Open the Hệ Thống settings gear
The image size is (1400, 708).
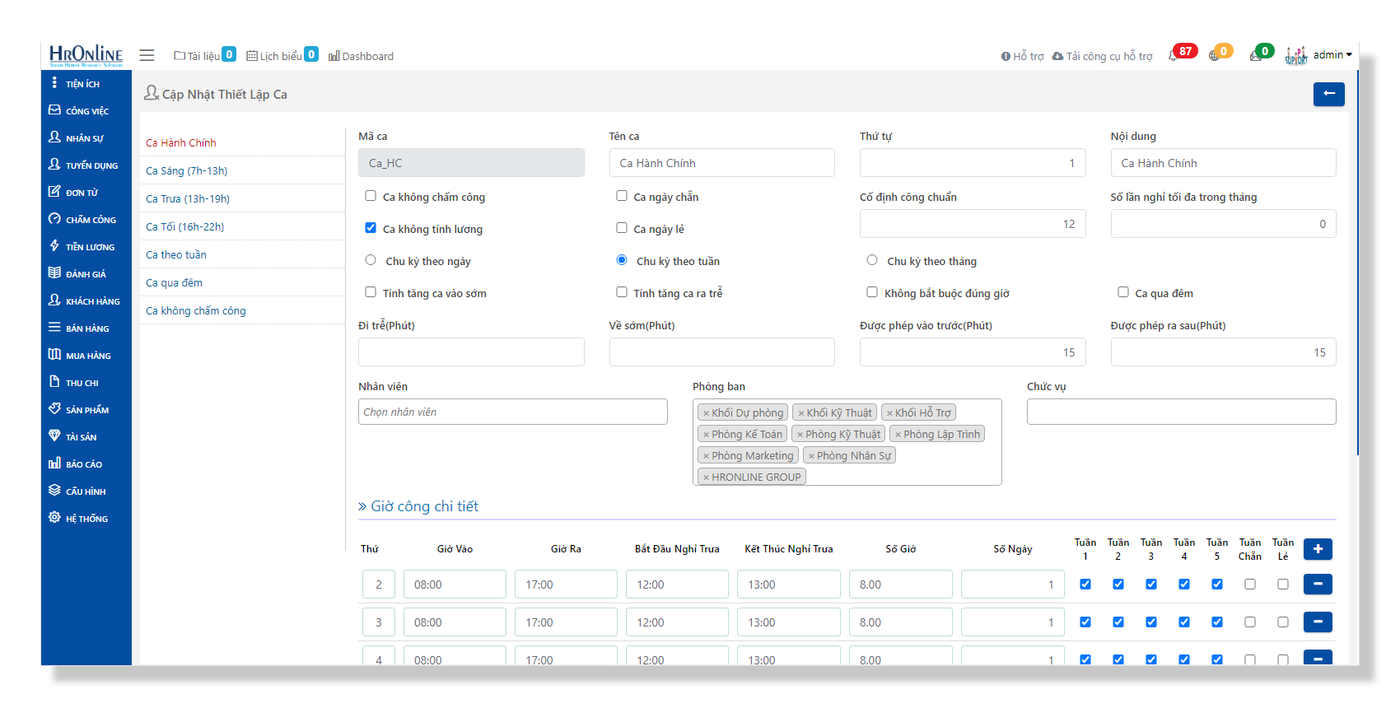(x=54, y=518)
